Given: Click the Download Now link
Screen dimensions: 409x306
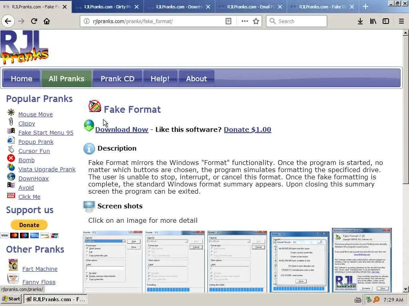Looking at the screenshot, I should pyautogui.click(x=121, y=129).
